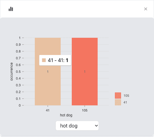Click the hot dog axis title below chart

tap(66, 115)
